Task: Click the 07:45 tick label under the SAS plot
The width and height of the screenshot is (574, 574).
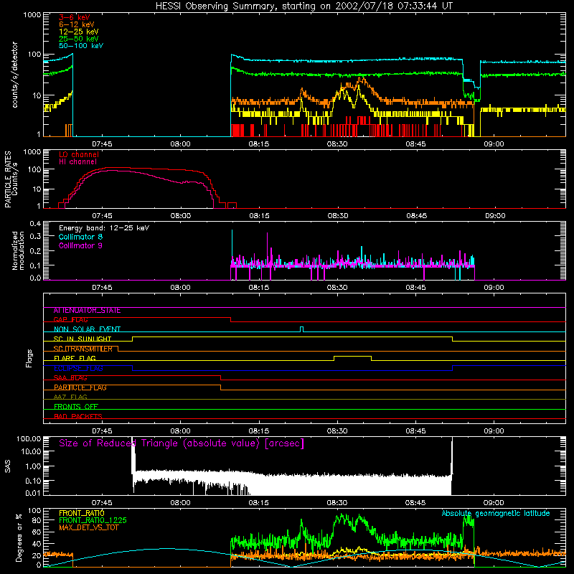Action: pos(102,503)
